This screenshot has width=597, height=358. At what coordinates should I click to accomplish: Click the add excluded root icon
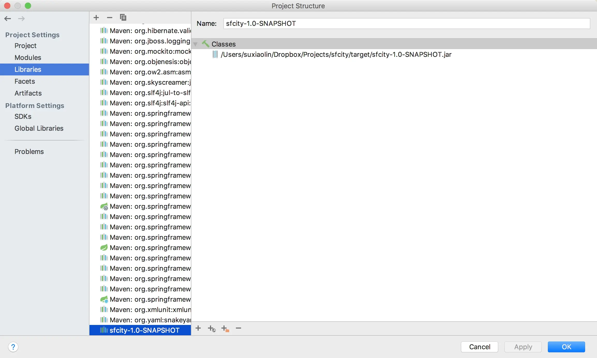[225, 329]
